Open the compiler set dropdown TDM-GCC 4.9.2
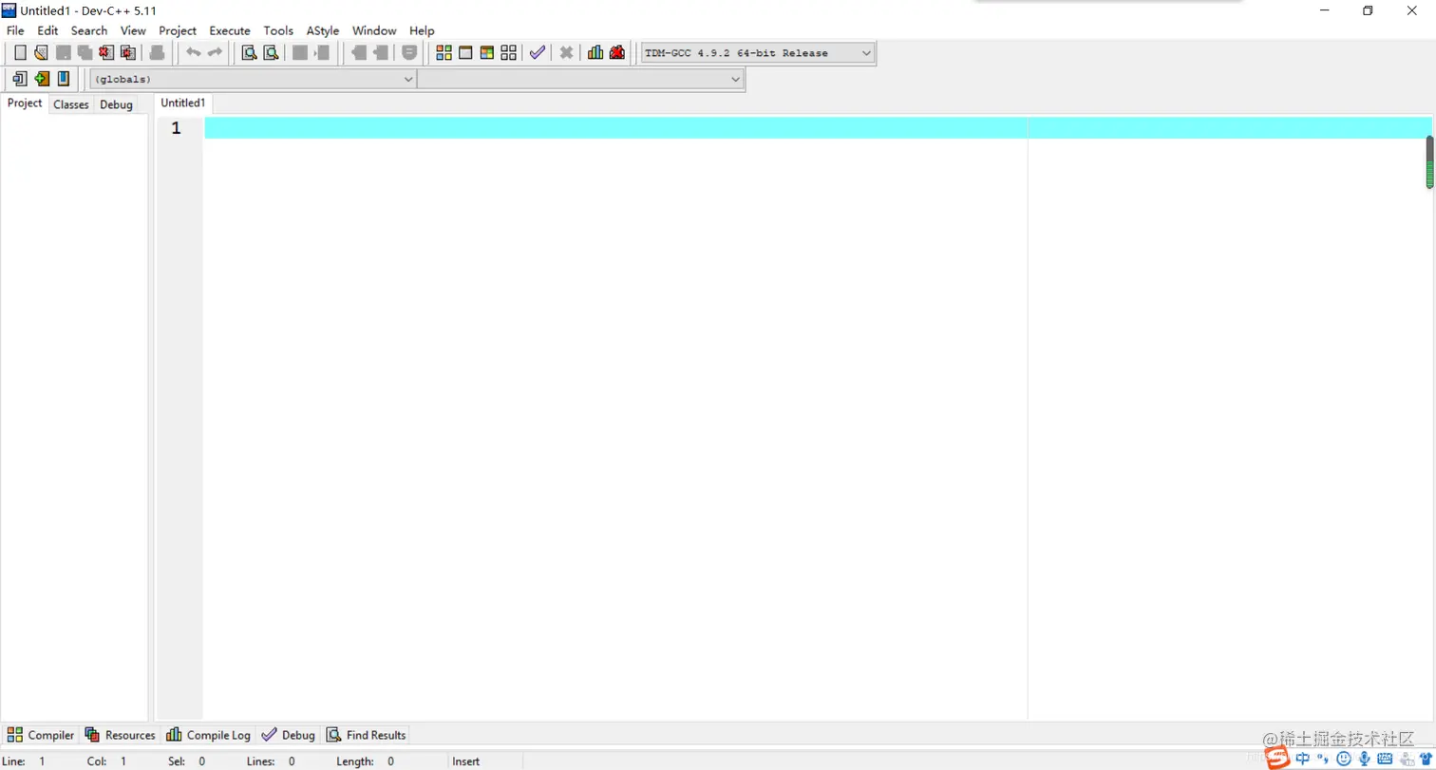 click(757, 53)
